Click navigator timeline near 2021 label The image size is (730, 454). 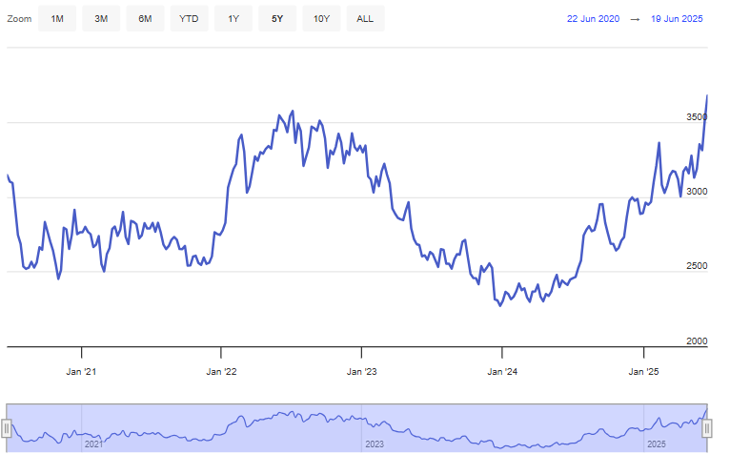pyautogui.click(x=93, y=444)
